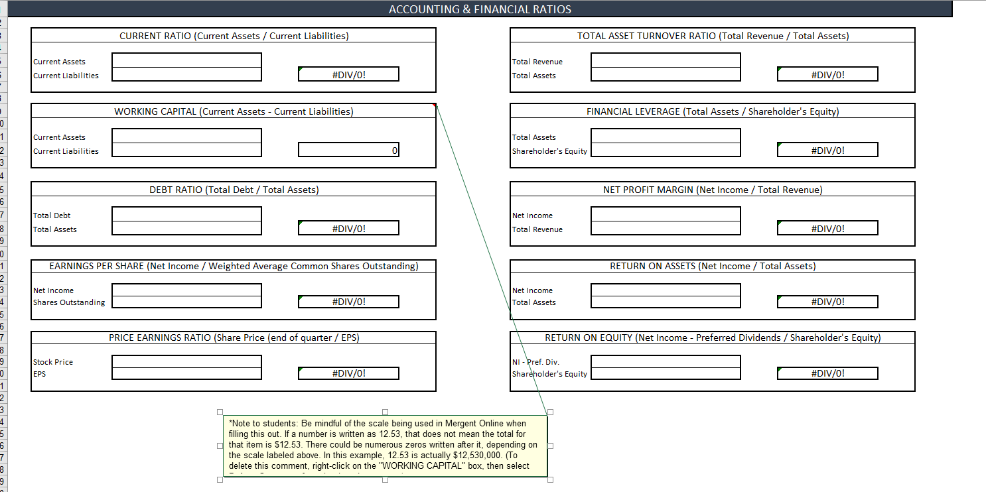Select the TOTAL ASSET TURNOVER RATIO title cell
Image resolution: width=986 pixels, height=492 pixels.
[713, 36]
